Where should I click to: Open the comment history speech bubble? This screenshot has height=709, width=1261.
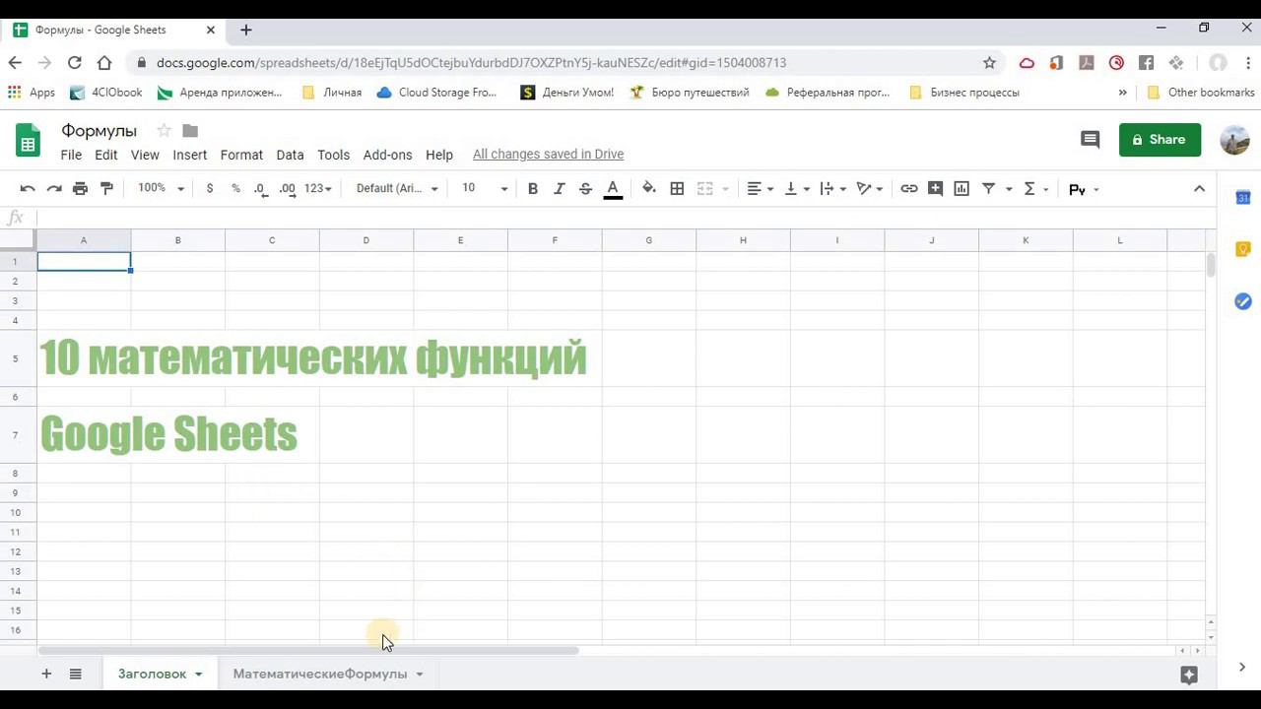click(1090, 140)
